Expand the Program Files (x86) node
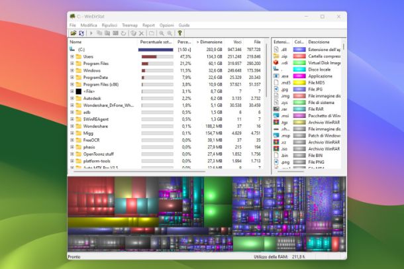Image resolution: width=404 pixels, height=269 pixels. (72, 84)
